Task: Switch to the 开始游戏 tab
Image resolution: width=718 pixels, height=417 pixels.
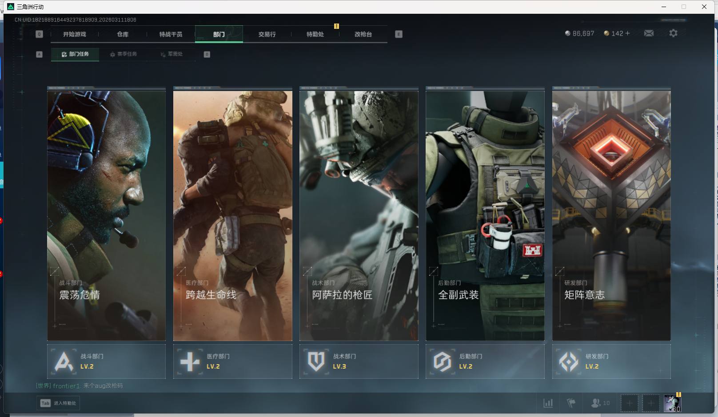Action: (74, 34)
